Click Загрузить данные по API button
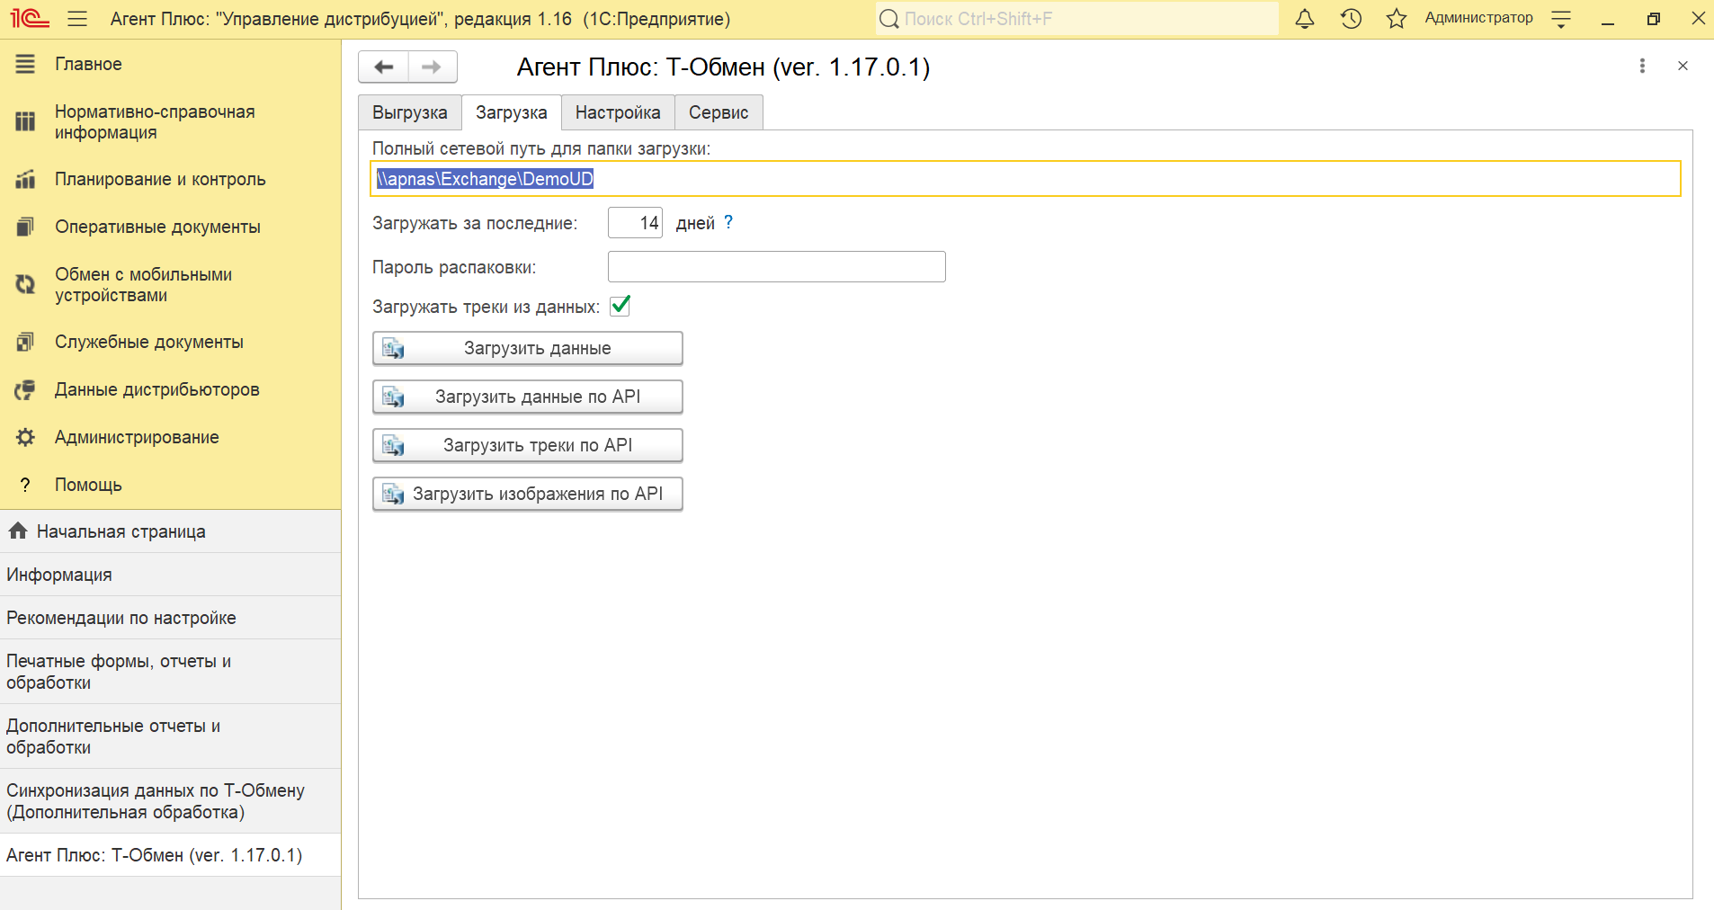 [528, 397]
